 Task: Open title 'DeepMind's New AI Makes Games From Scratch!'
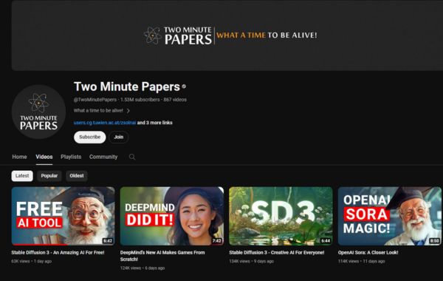click(x=162, y=256)
